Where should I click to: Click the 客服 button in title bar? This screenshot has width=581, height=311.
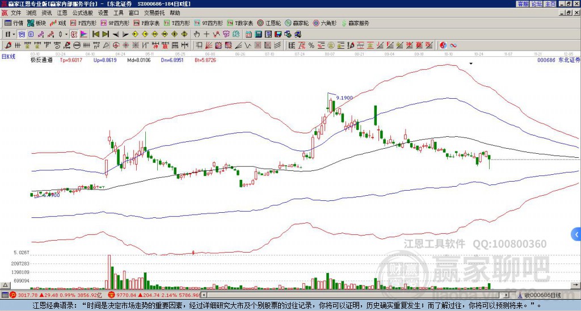(523, 4)
